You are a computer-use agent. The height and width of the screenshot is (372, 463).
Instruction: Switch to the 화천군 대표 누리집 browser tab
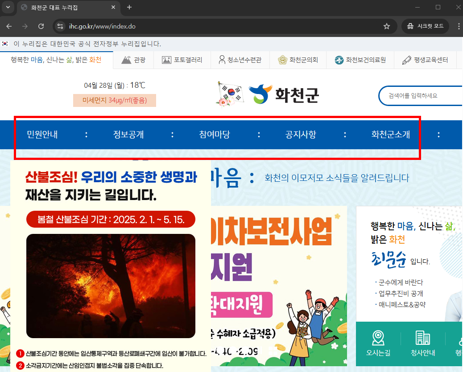62,7
